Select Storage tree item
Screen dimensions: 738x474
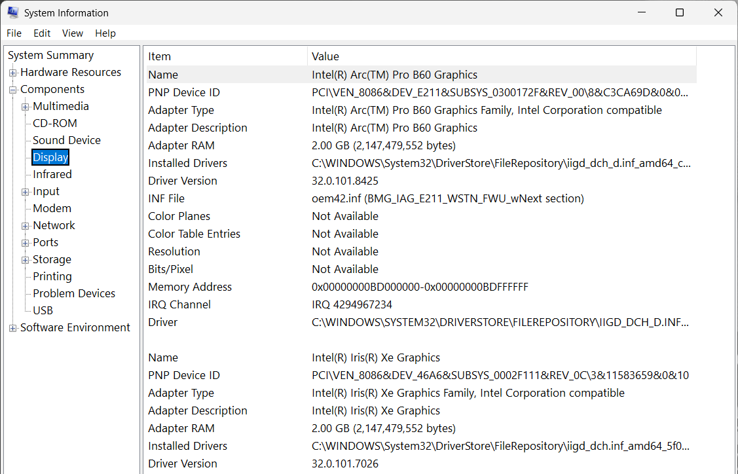52,259
